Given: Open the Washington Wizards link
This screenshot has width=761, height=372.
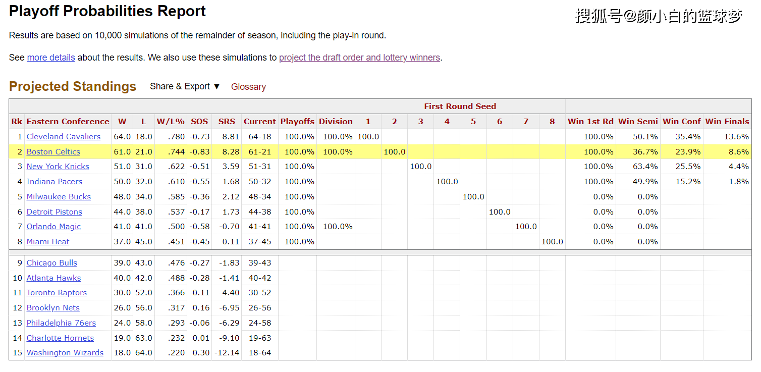Looking at the screenshot, I should (65, 352).
